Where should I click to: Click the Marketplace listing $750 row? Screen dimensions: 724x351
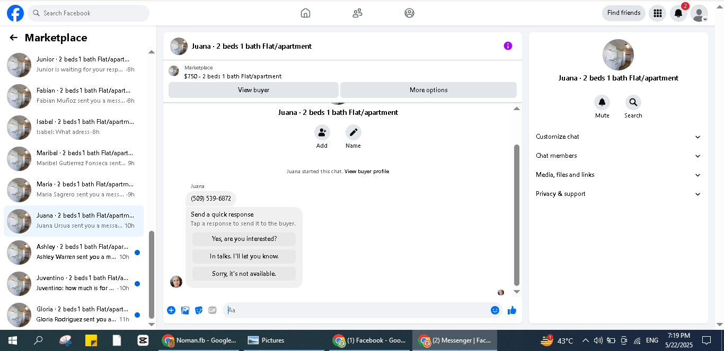pos(342,71)
